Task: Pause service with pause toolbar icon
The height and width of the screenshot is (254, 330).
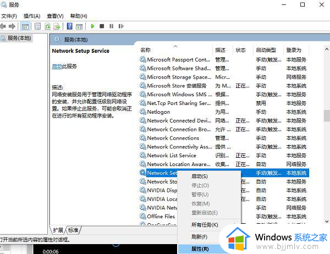Action: [x=111, y=26]
